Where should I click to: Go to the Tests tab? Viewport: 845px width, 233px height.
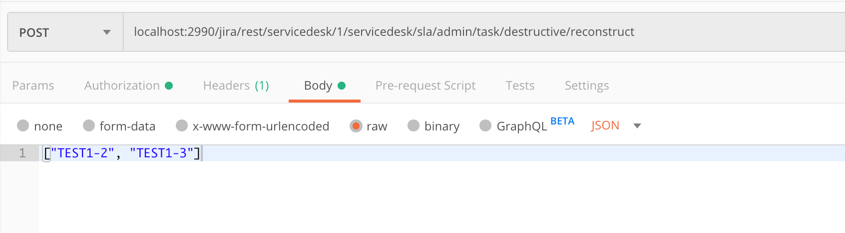pos(520,86)
